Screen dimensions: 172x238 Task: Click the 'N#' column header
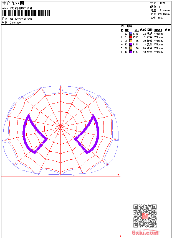pyautogui.click(x=127, y=30)
